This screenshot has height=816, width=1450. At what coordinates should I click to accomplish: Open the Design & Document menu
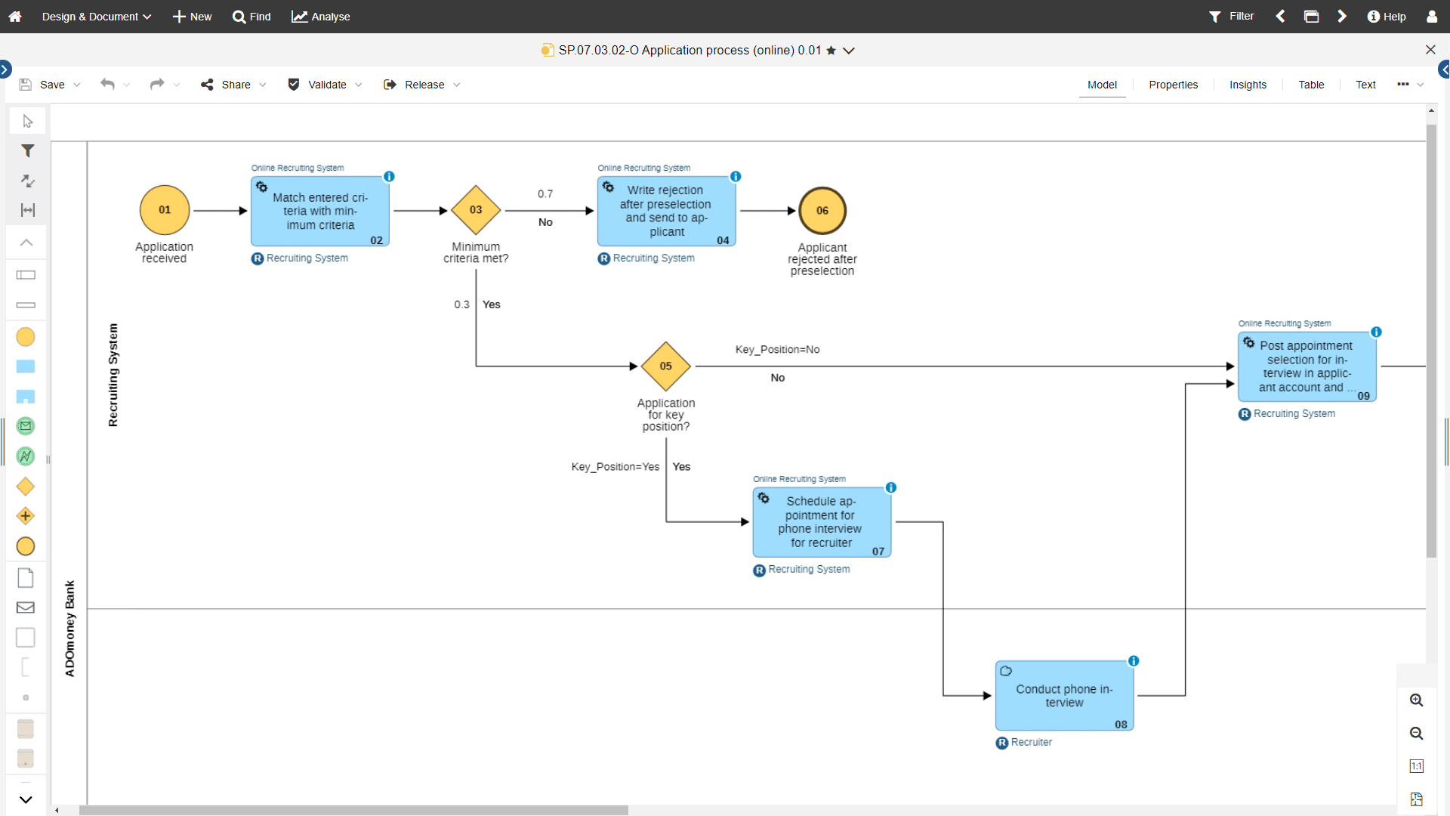pos(91,16)
